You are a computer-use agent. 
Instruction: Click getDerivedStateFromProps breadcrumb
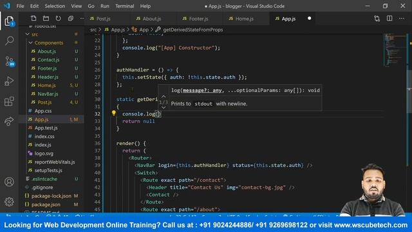tap(189, 30)
